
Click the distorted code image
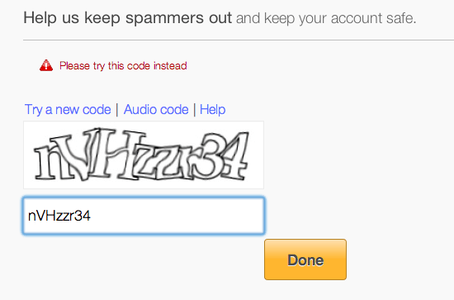point(144,155)
